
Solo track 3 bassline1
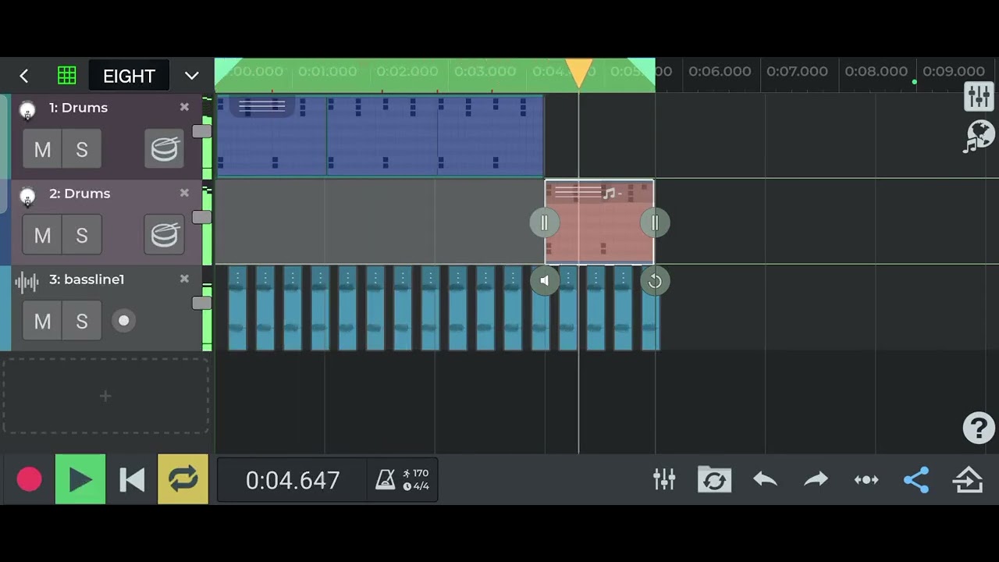click(82, 321)
